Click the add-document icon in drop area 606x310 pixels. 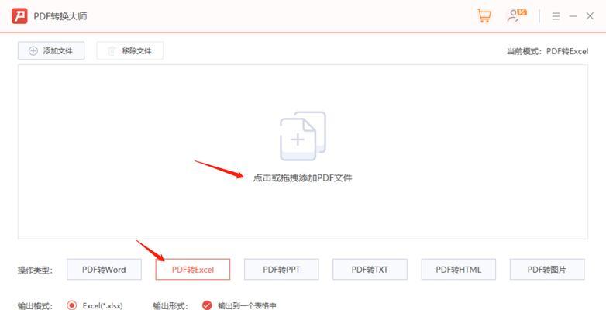303,136
